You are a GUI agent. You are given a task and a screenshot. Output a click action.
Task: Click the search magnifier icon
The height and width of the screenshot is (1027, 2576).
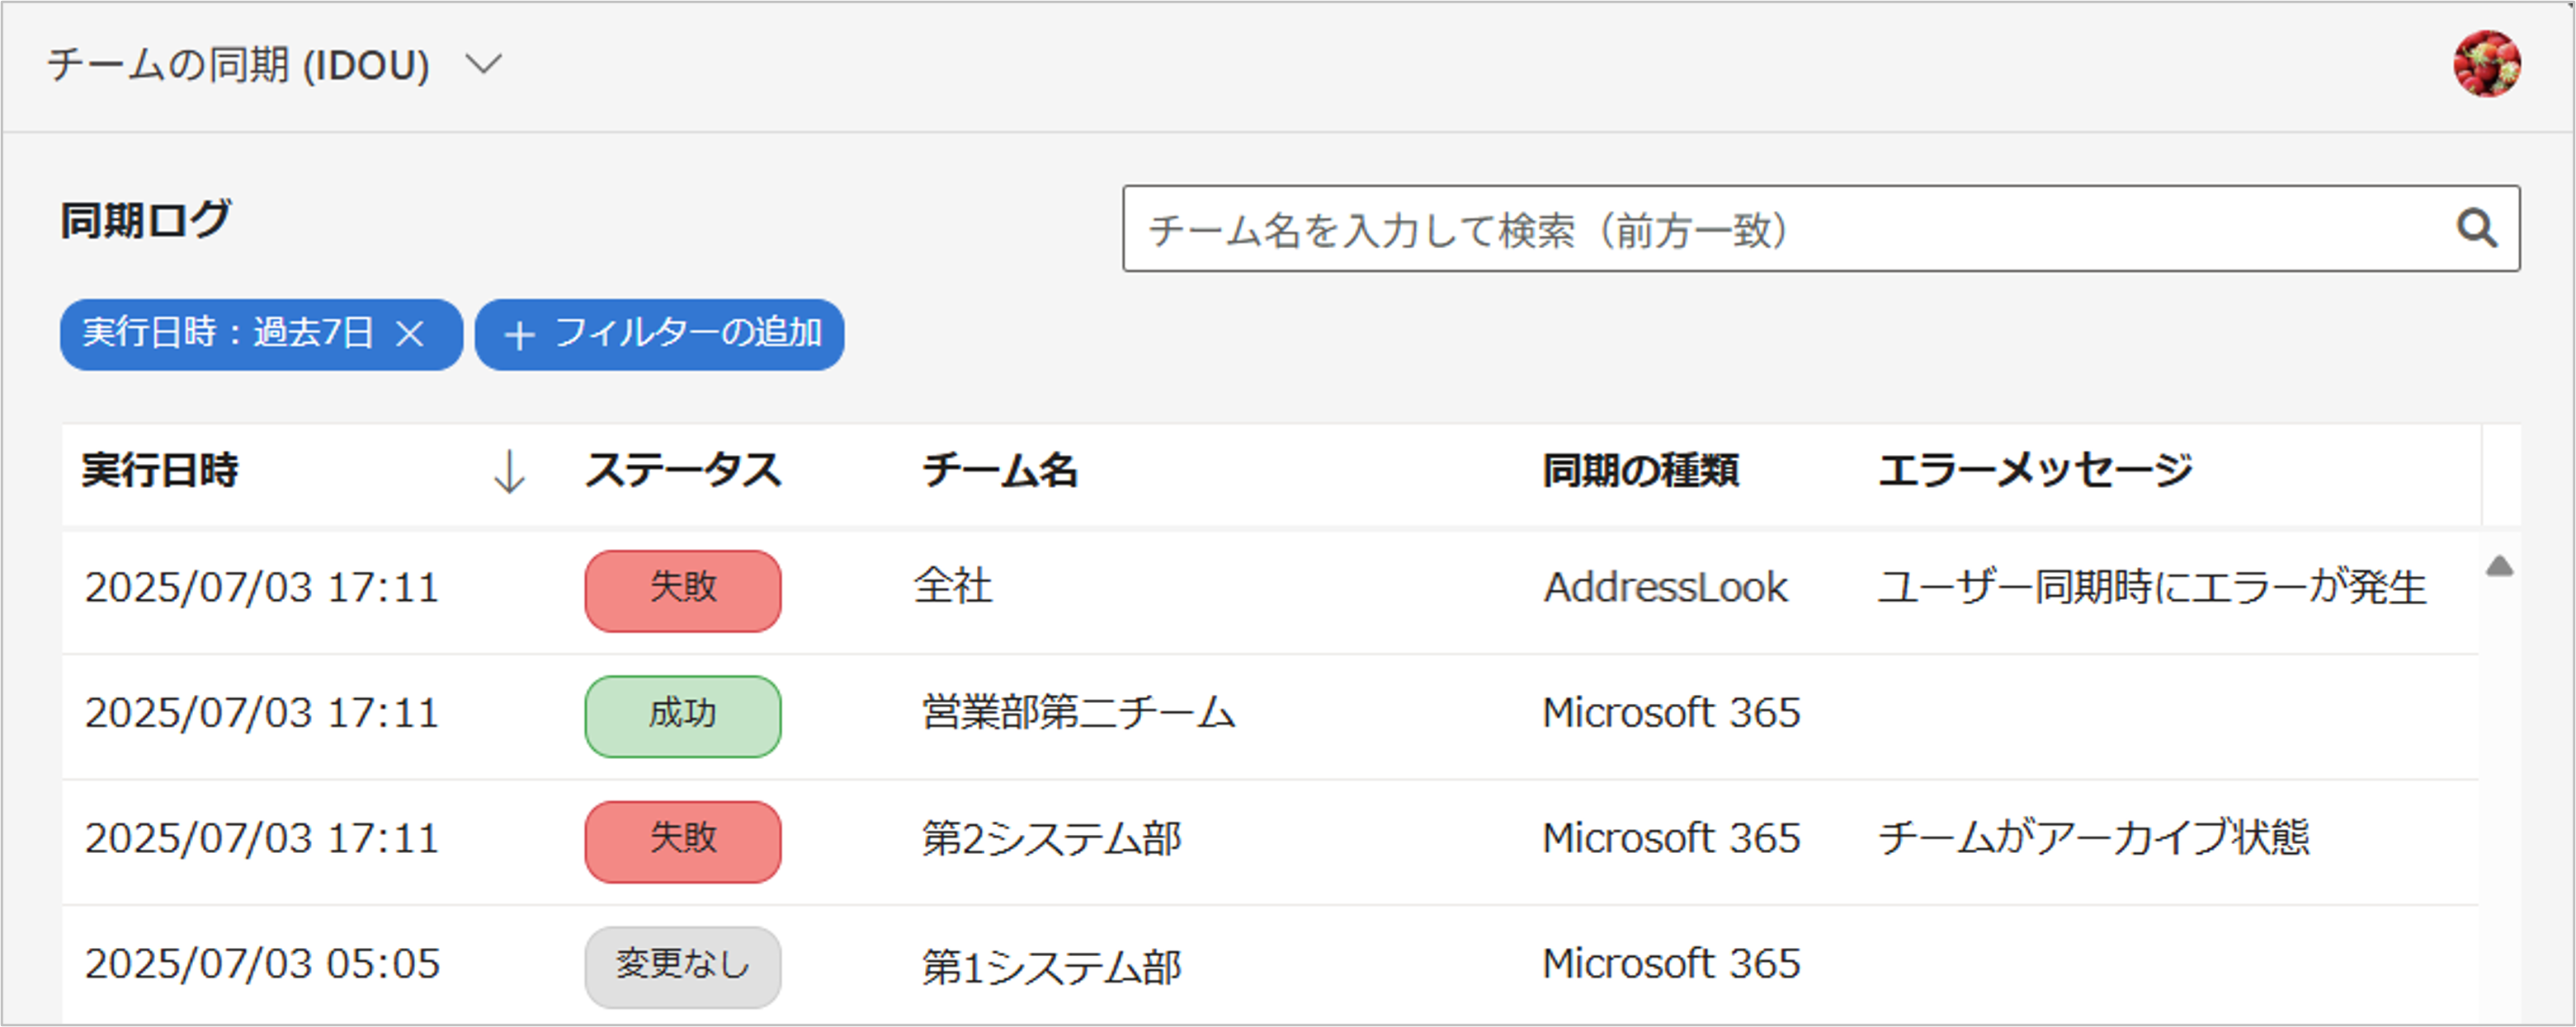pyautogui.click(x=2475, y=227)
